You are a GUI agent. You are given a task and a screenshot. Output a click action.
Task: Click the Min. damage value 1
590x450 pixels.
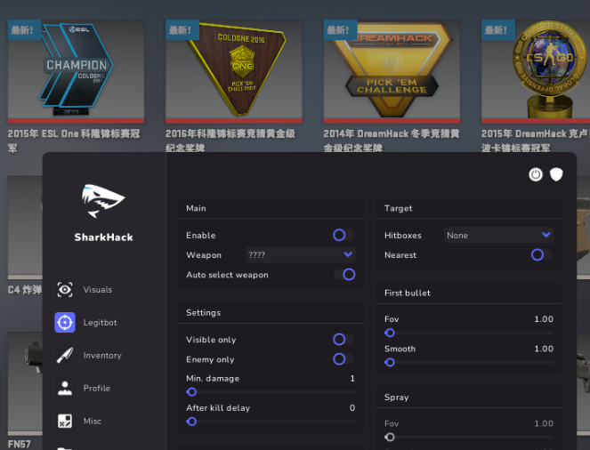352,378
